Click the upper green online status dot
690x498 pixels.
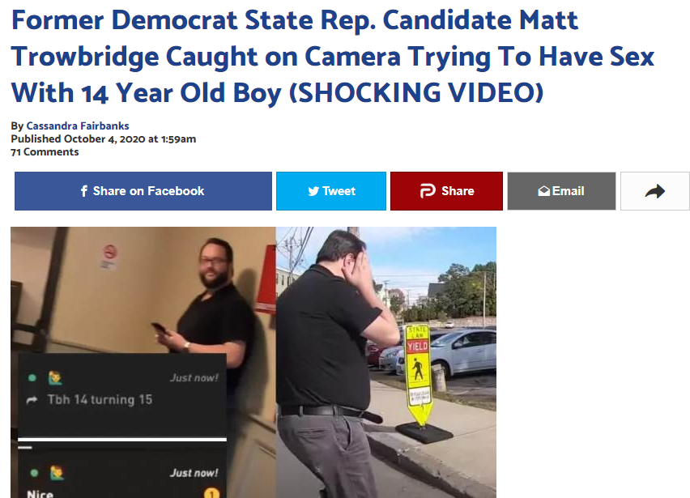tap(32, 378)
